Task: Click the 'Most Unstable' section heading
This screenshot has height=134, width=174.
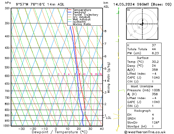Action: click(142, 86)
